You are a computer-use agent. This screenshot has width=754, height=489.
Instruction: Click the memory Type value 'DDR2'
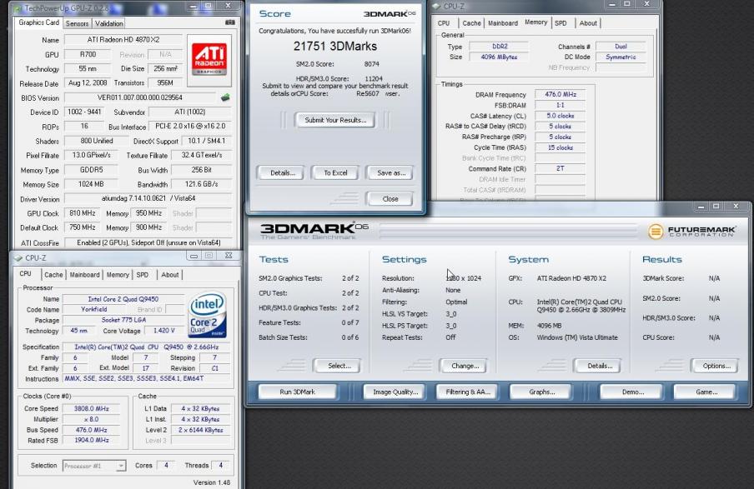(499, 47)
